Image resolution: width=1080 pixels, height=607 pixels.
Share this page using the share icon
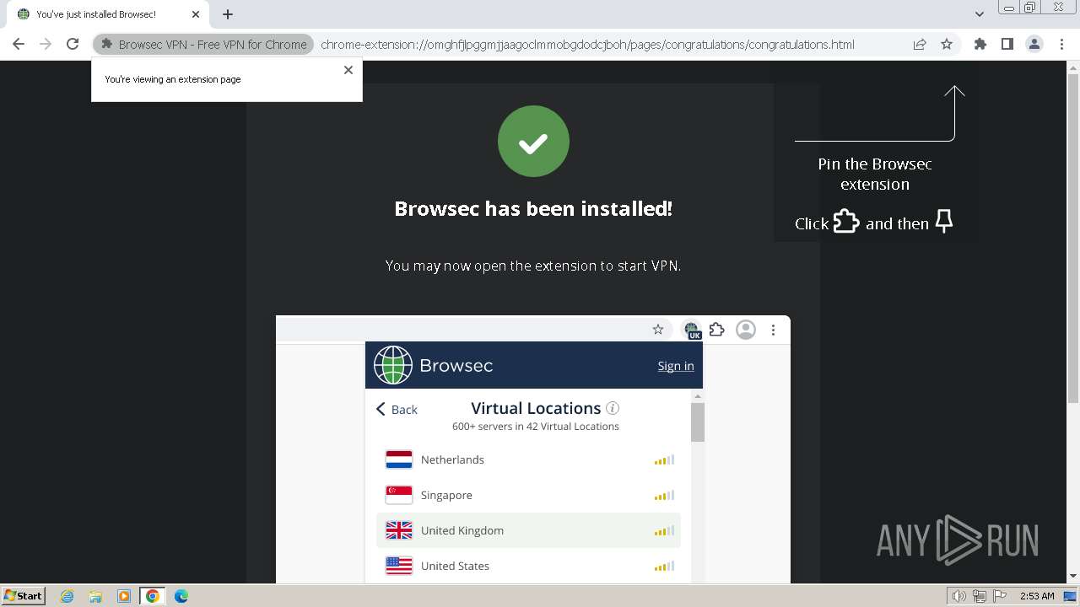click(920, 44)
